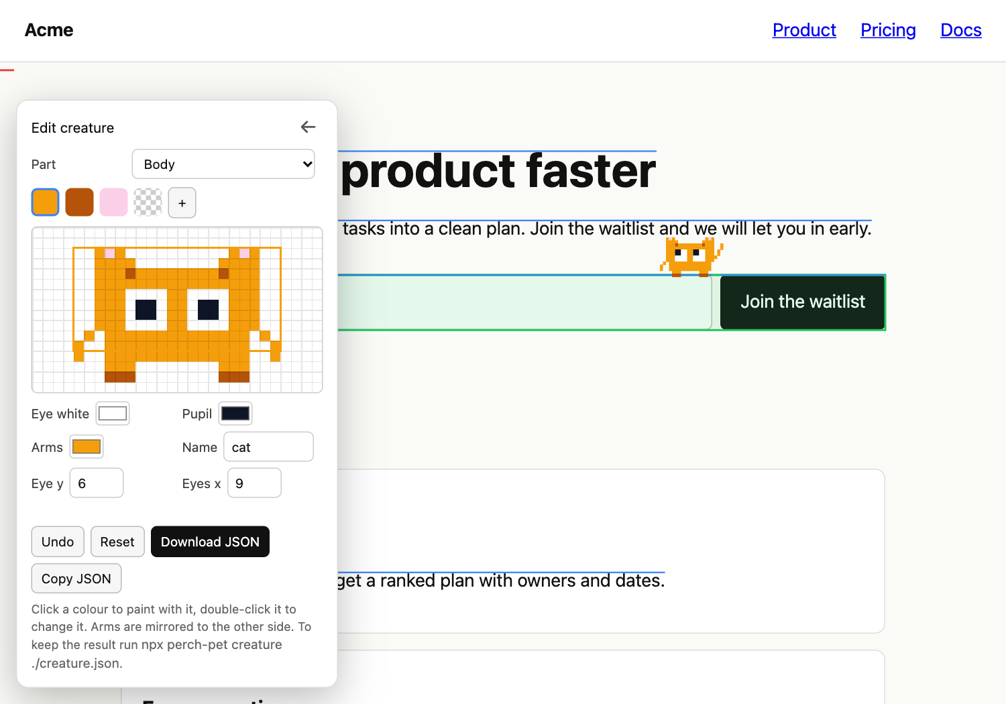Click the Reset button

(x=117, y=542)
